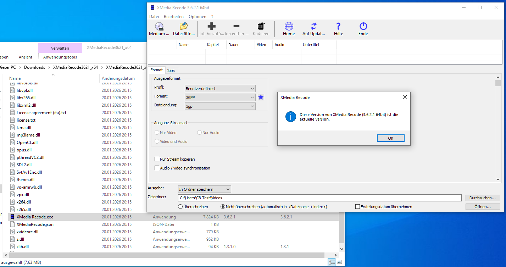
Task: Click the license.txt file icon
Action: coord(12,120)
